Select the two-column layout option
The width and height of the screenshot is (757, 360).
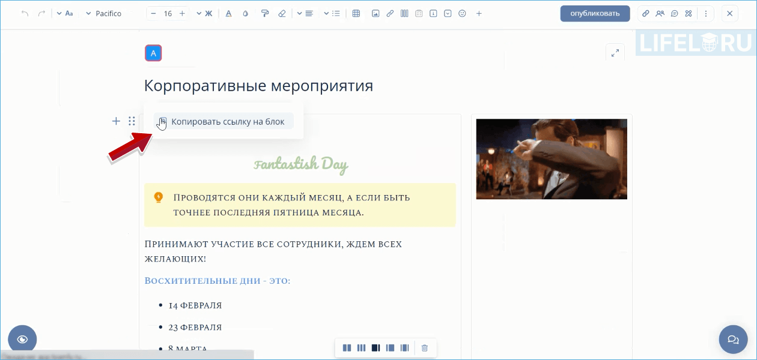(347, 347)
